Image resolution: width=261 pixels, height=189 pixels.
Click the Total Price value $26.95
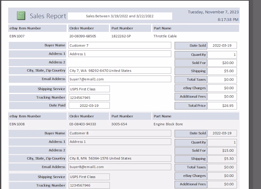222,106
